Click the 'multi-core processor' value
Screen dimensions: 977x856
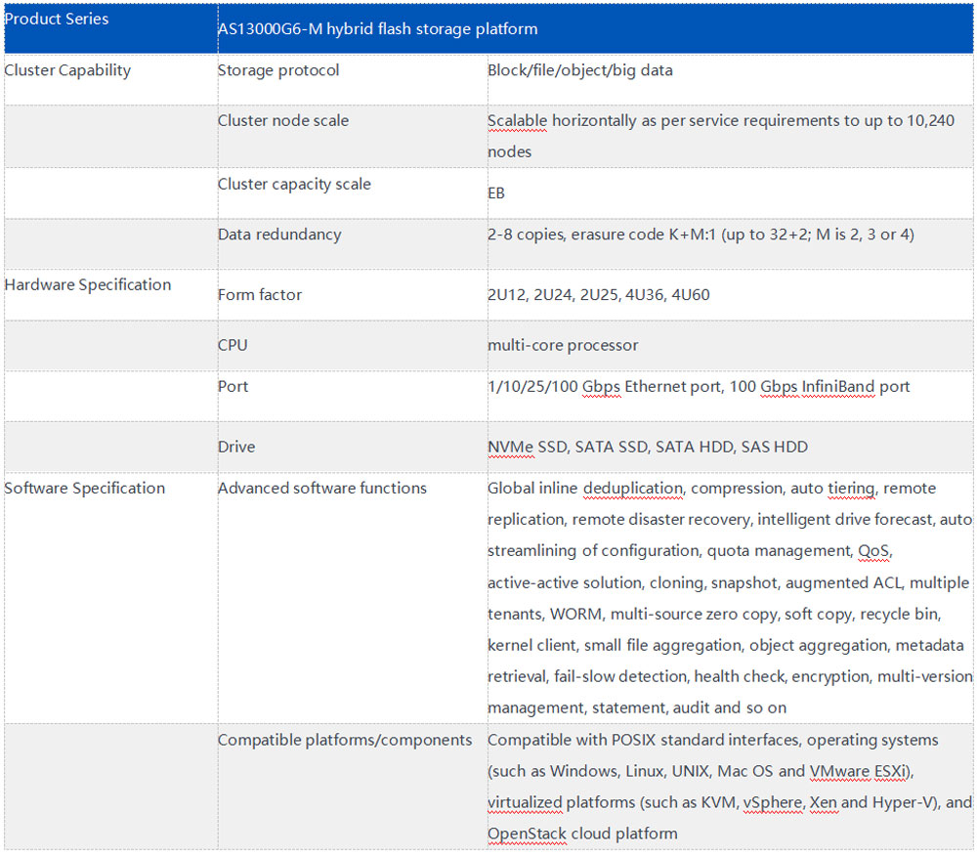pos(563,345)
